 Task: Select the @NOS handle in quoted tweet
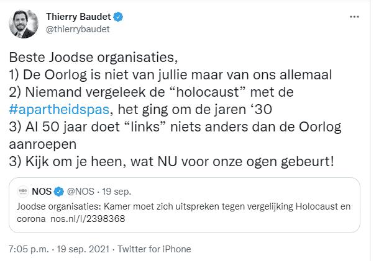(x=80, y=191)
